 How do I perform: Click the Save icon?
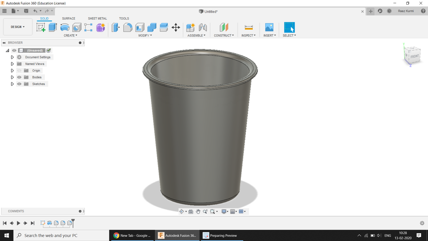pos(26,11)
